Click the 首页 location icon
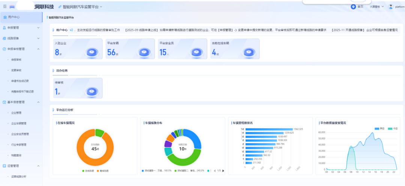The width and height of the screenshot is (405, 186). 353,7
